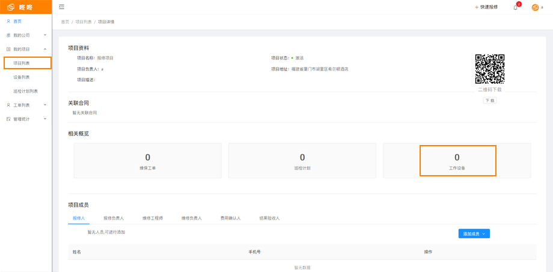This screenshot has height=272, width=553.
Task: Collapse the sidebar with the hamburger icon
Action: click(x=62, y=7)
